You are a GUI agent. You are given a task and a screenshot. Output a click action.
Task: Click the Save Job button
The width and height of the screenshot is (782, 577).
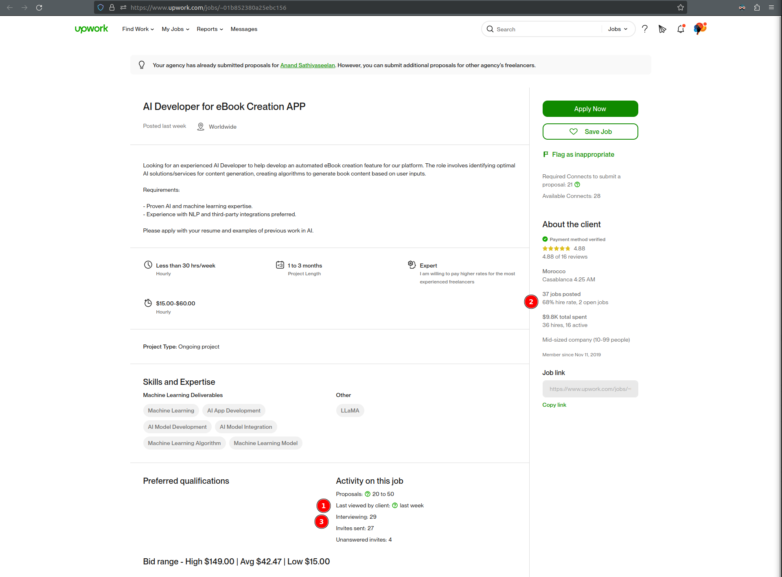(590, 132)
